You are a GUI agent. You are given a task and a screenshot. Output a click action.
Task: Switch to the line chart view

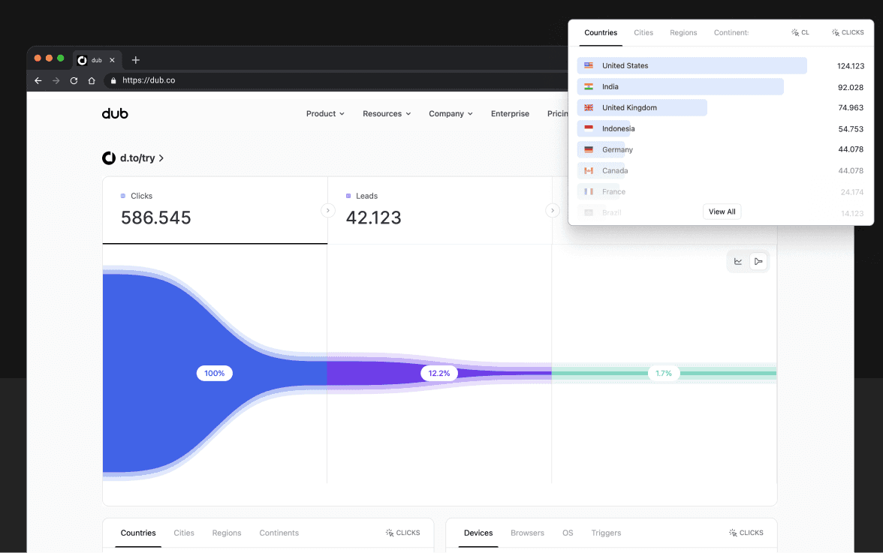click(x=738, y=261)
